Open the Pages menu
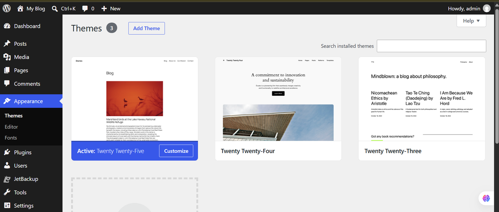Image resolution: width=499 pixels, height=212 pixels. [x=31, y=71]
